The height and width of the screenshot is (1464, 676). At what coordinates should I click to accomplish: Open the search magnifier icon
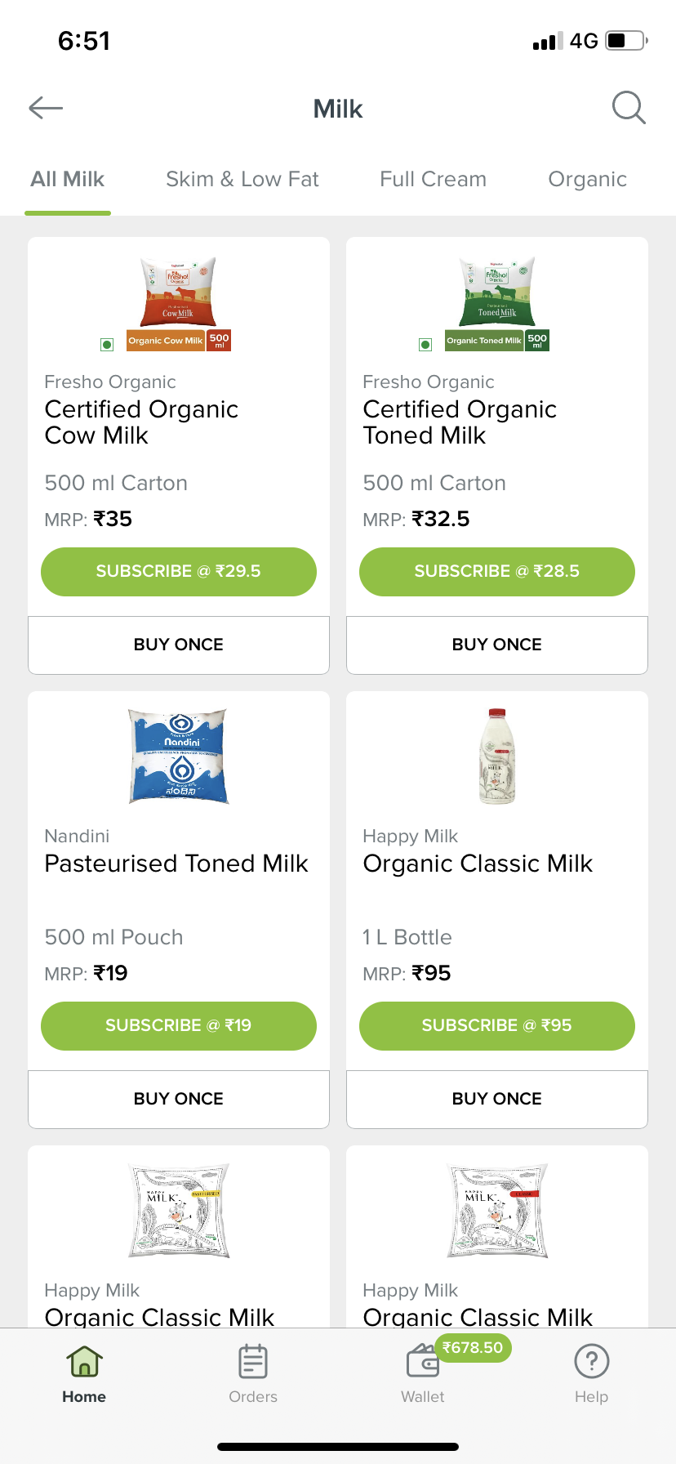[629, 107]
